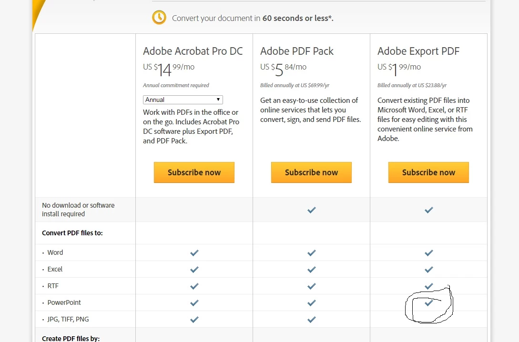The height and width of the screenshot is (342, 519).
Task: Click the PowerPoint row label
Action: [64, 303]
